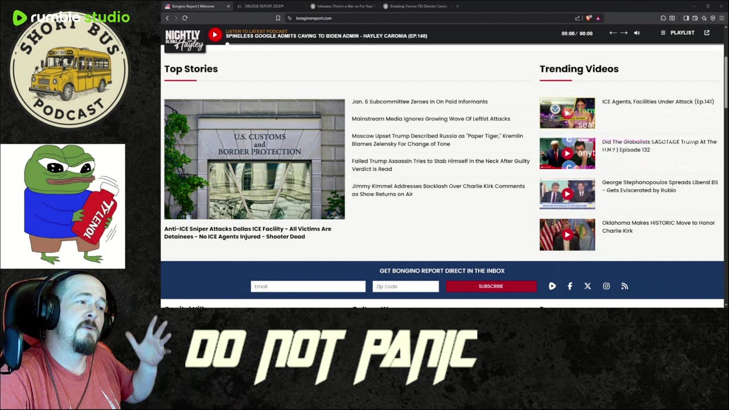Play the Globalists SABOTAGE Trump video thumbnail
Screen dimensions: 729x410
coord(567,153)
